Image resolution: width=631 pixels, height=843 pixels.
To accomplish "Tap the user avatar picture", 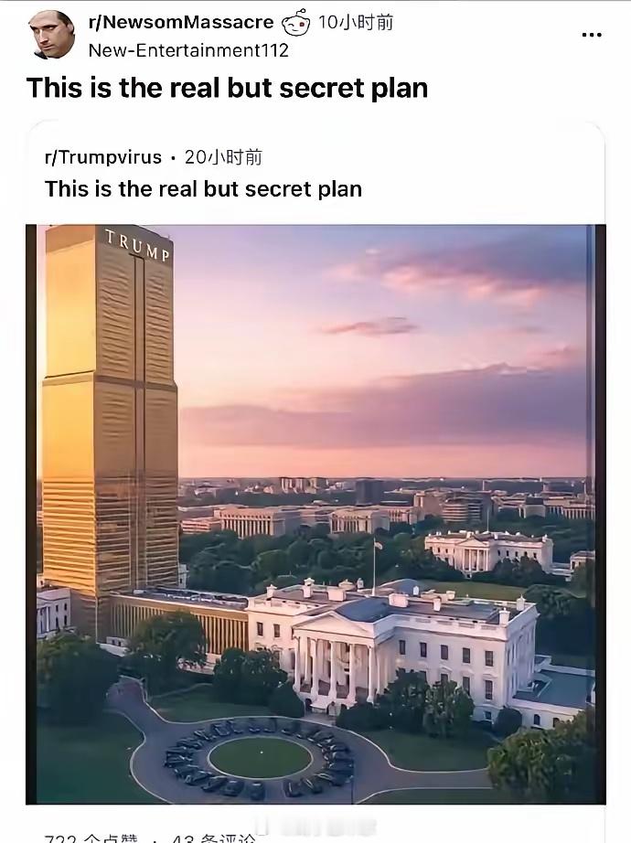I will [51, 35].
